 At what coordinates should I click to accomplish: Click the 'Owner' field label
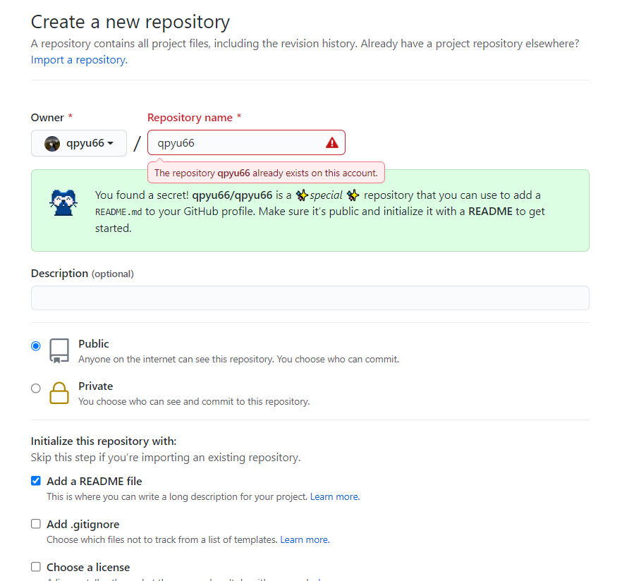[47, 118]
